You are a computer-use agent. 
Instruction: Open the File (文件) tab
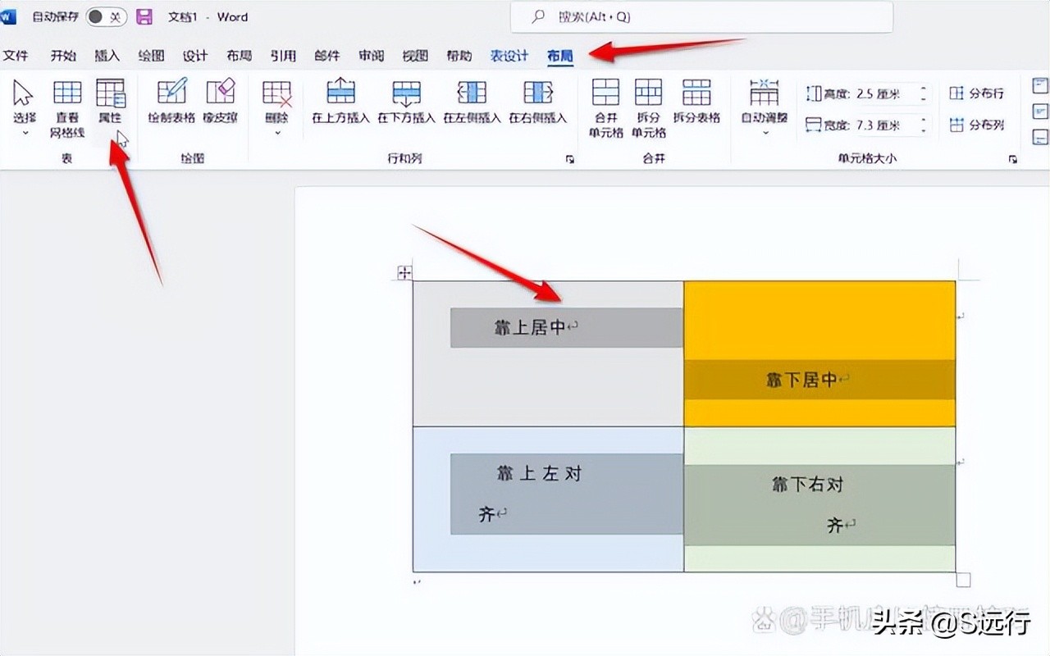pos(16,56)
